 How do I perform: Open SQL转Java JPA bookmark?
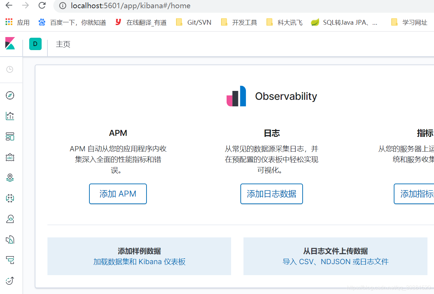(x=344, y=22)
